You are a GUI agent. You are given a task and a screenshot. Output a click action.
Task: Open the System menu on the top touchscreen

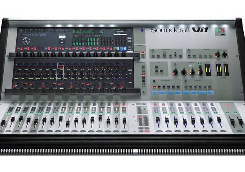(67, 30)
